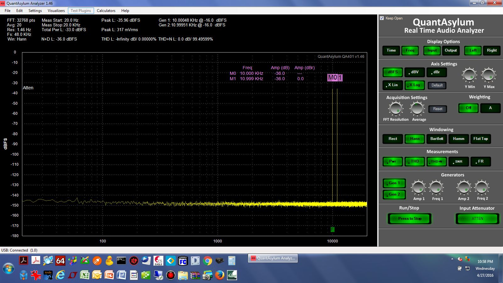Select the dBV axis unit
503x283 pixels.
click(x=415, y=72)
